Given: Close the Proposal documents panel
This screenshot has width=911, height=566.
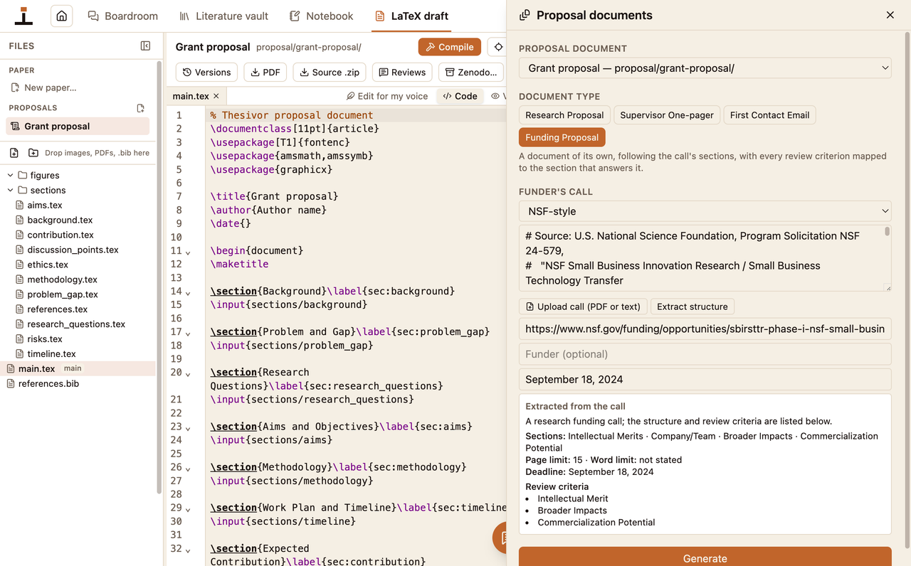Looking at the screenshot, I should (890, 15).
